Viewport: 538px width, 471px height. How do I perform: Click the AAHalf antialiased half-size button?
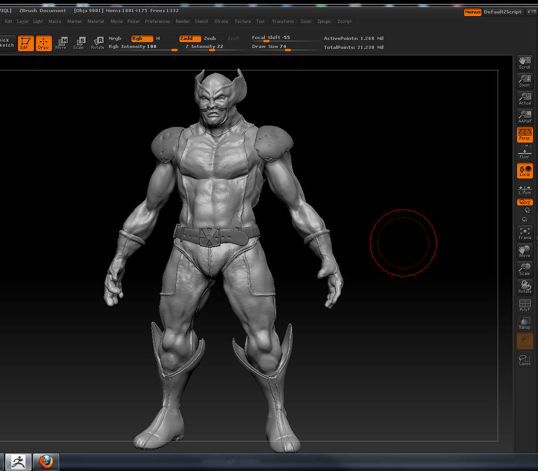[x=525, y=117]
